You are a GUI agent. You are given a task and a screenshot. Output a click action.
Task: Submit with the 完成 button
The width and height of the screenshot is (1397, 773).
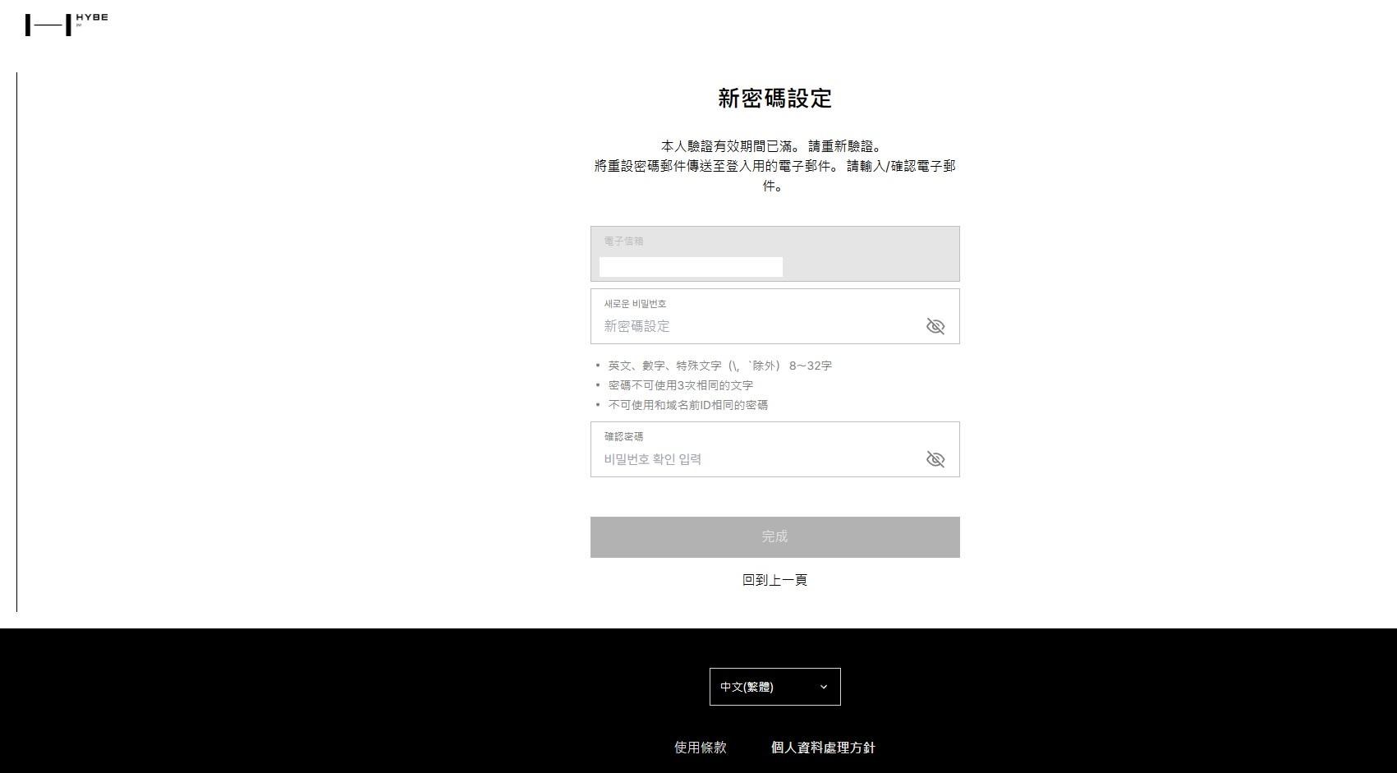coord(774,537)
